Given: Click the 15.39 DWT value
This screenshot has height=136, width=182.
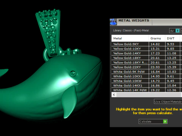Looking at the screenshot, I should [x=171, y=67].
